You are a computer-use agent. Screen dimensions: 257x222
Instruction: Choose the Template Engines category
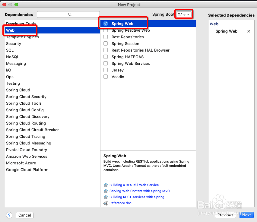(x=52, y=37)
